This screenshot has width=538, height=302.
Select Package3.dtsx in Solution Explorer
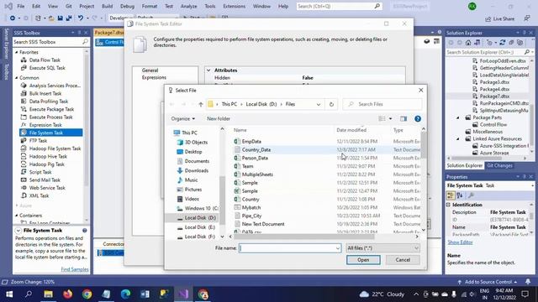494,82
